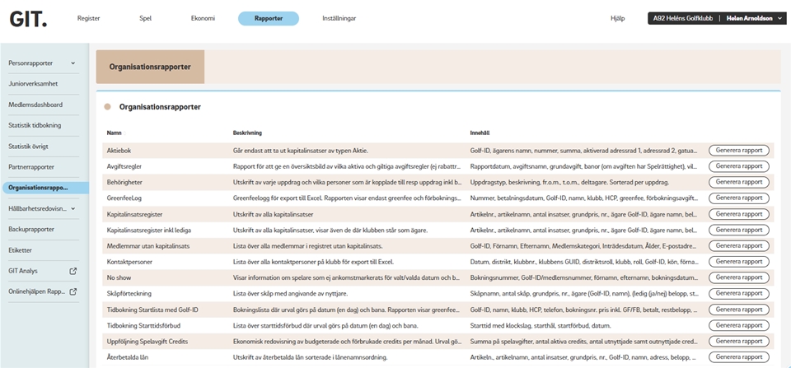
Task: Click the bullet dot beside Organisationsrapporter heading
Action: 108,107
